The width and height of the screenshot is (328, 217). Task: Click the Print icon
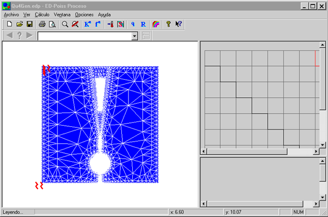(x=42, y=24)
